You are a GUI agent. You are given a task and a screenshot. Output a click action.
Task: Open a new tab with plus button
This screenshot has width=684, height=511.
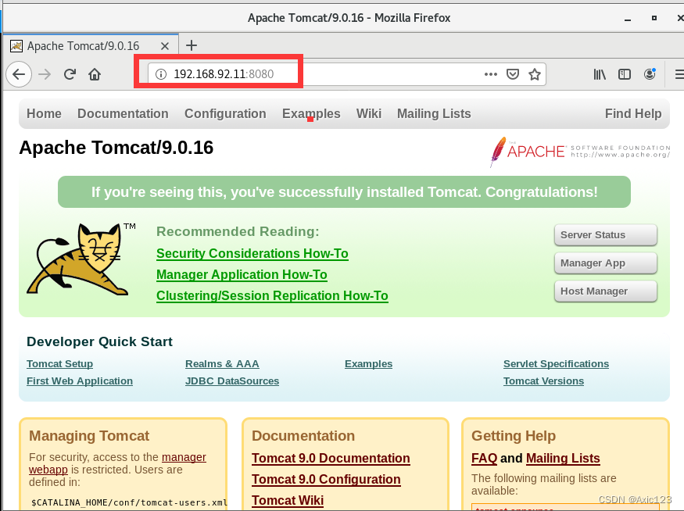192,45
